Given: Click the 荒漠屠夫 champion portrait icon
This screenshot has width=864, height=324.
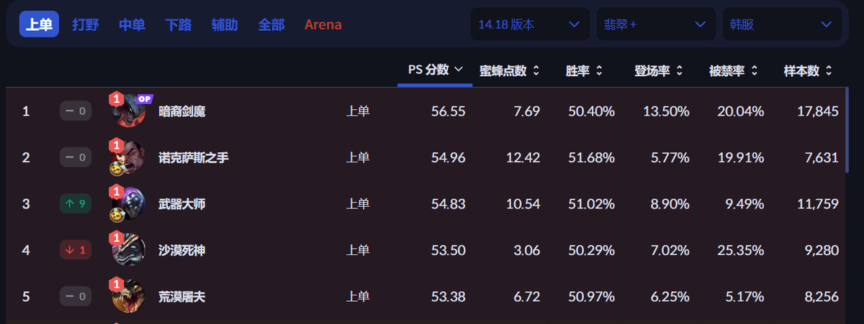Looking at the screenshot, I should [130, 296].
